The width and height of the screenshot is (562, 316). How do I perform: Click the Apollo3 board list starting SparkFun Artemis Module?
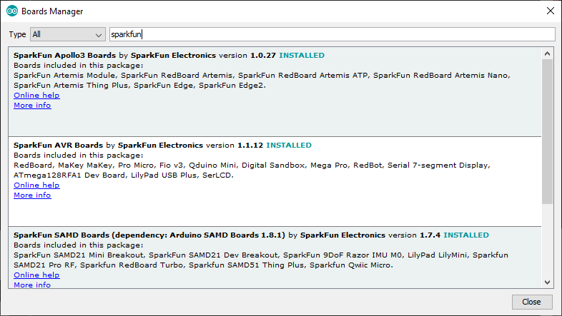(262, 81)
